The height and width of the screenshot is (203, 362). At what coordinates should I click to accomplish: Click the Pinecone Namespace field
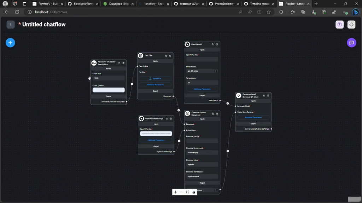click(202, 176)
